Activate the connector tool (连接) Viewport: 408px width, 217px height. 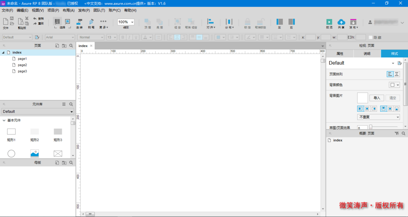point(79,23)
